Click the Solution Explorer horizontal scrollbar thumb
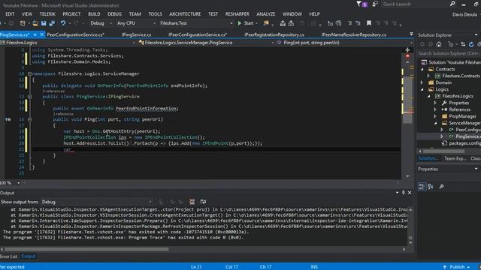 click(x=443, y=151)
